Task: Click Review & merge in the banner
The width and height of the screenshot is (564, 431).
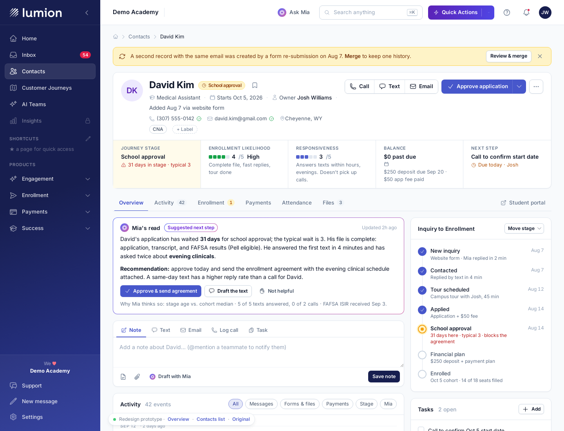Action: 509,56
